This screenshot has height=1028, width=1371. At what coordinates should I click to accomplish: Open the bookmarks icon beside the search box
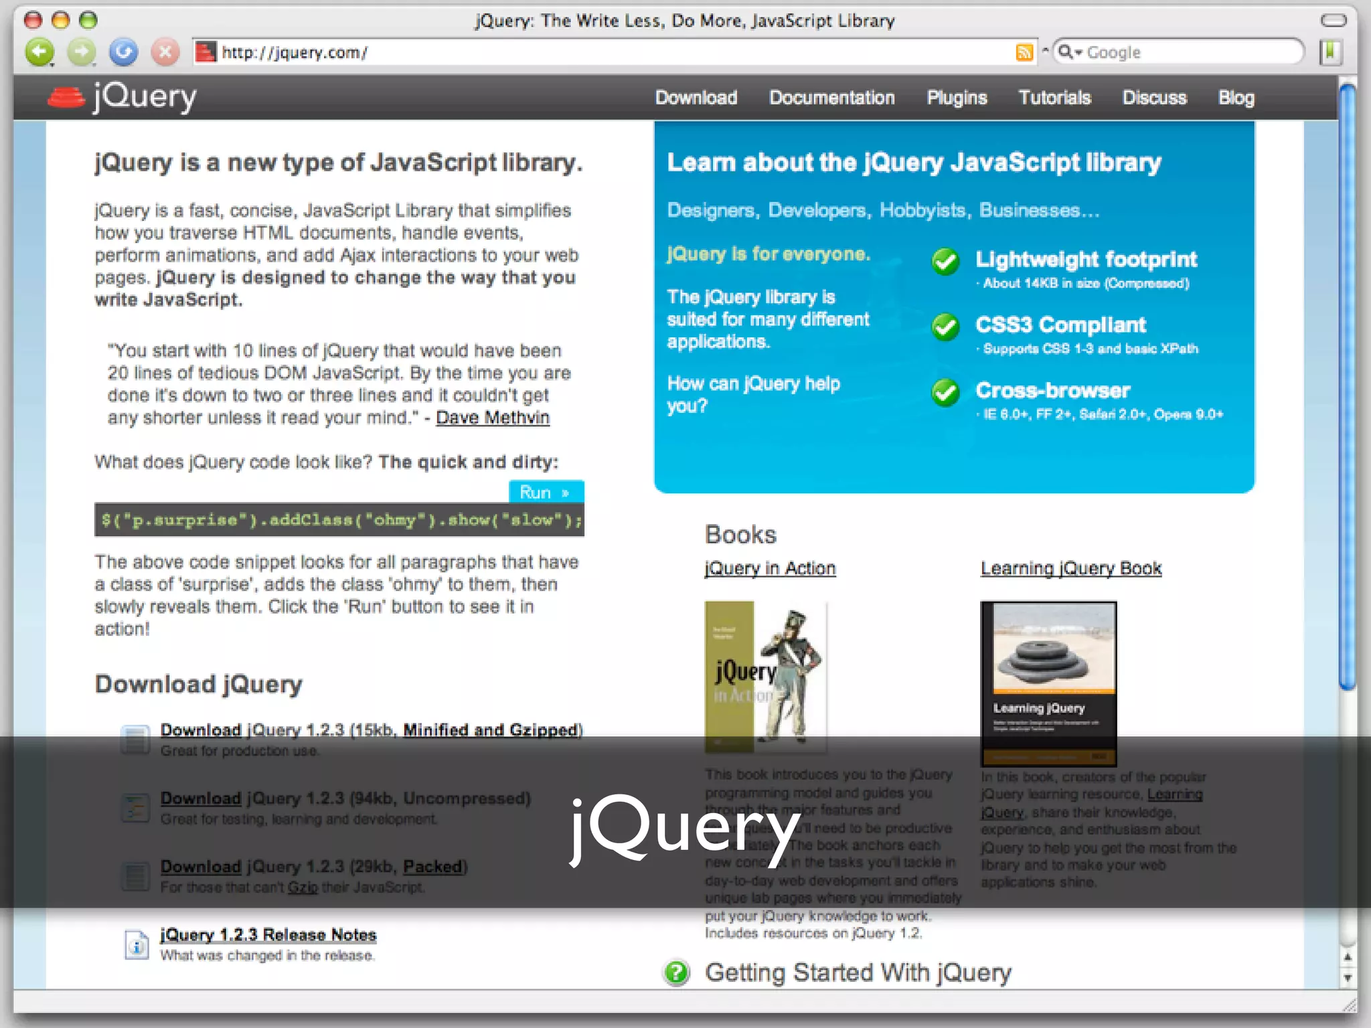pyautogui.click(x=1331, y=52)
